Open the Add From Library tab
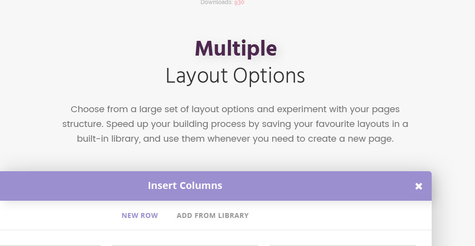 pyautogui.click(x=213, y=215)
